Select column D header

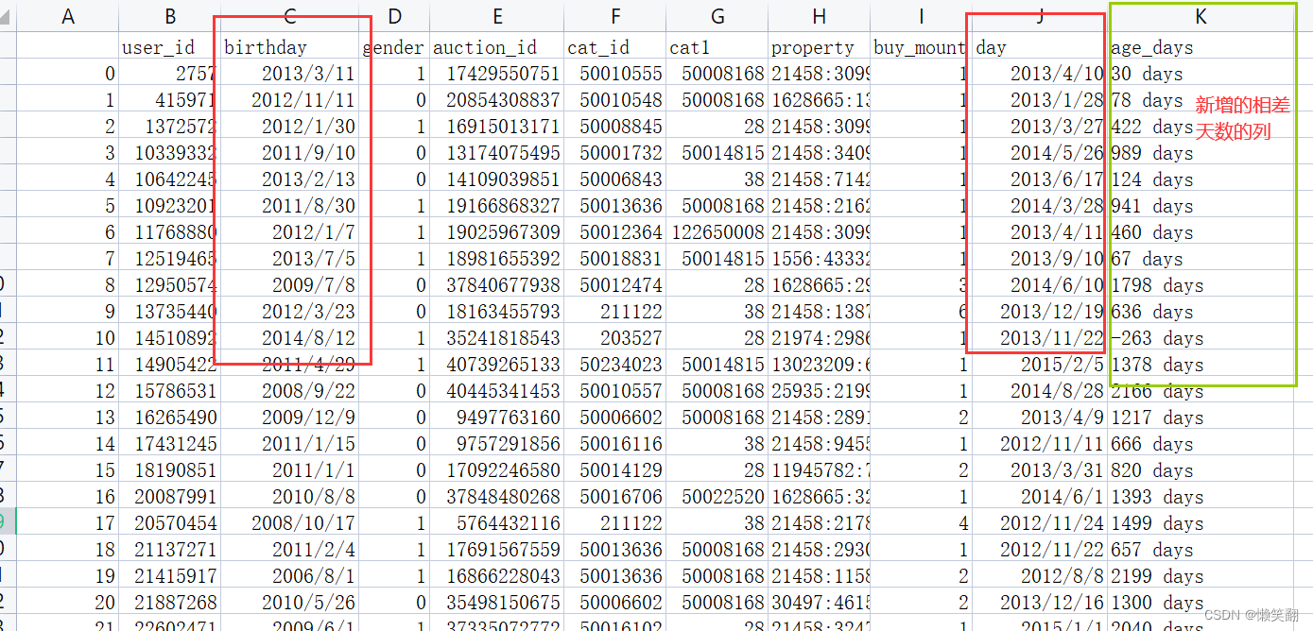395,16
